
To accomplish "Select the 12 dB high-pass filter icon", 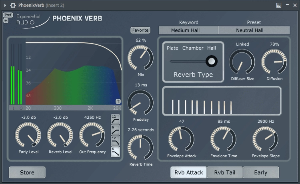I will pyautogui.click(x=115, y=119).
